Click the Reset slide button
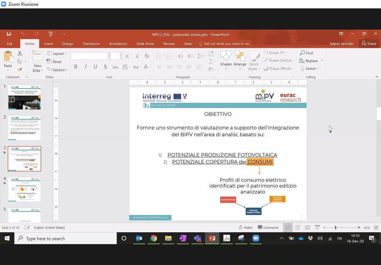 pyautogui.click(x=54, y=62)
